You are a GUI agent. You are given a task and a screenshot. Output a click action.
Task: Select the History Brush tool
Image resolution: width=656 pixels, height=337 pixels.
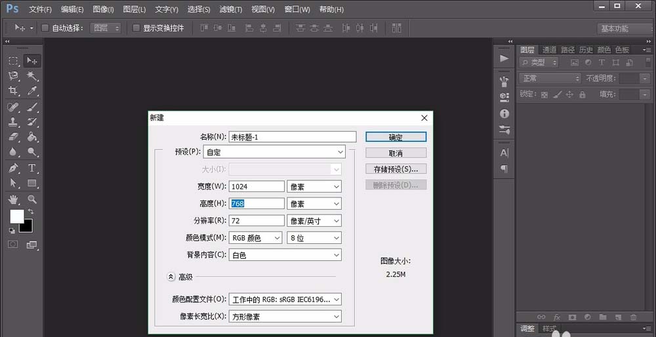[31, 122]
